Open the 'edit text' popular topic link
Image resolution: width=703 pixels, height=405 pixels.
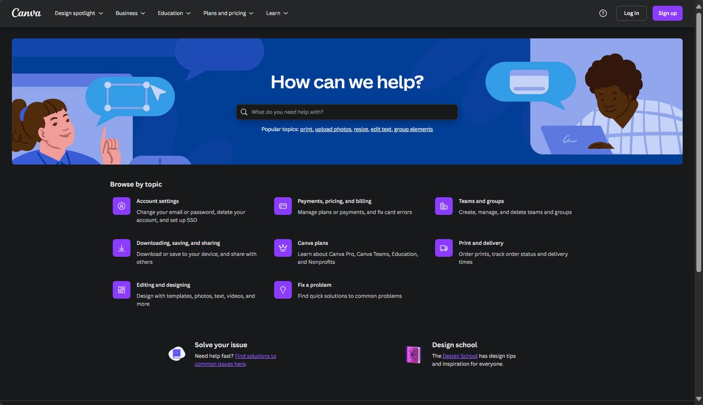381,129
